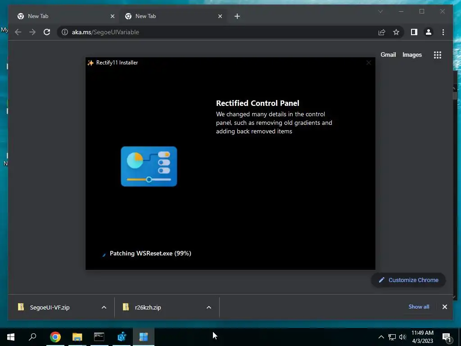461x346 pixels.
Task: Reload the current Chrome page
Action: 47,32
